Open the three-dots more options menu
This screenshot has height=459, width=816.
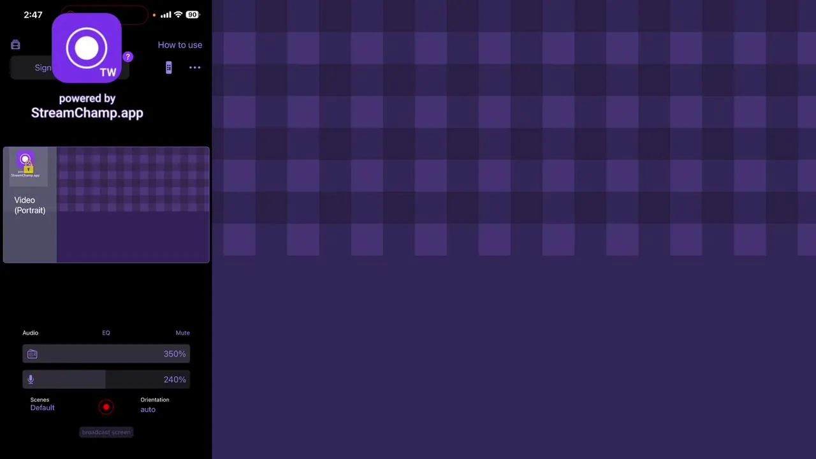click(195, 68)
